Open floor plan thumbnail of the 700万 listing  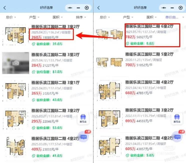(109, 62)
